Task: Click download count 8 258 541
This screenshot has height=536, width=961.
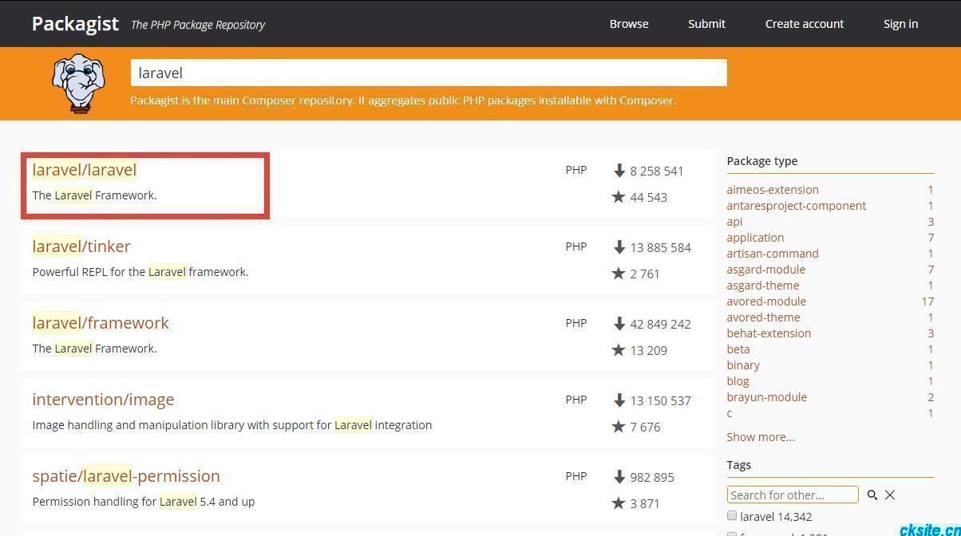Action: (x=657, y=171)
